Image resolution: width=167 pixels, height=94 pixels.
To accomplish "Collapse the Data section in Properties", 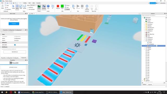I will point(1,34).
